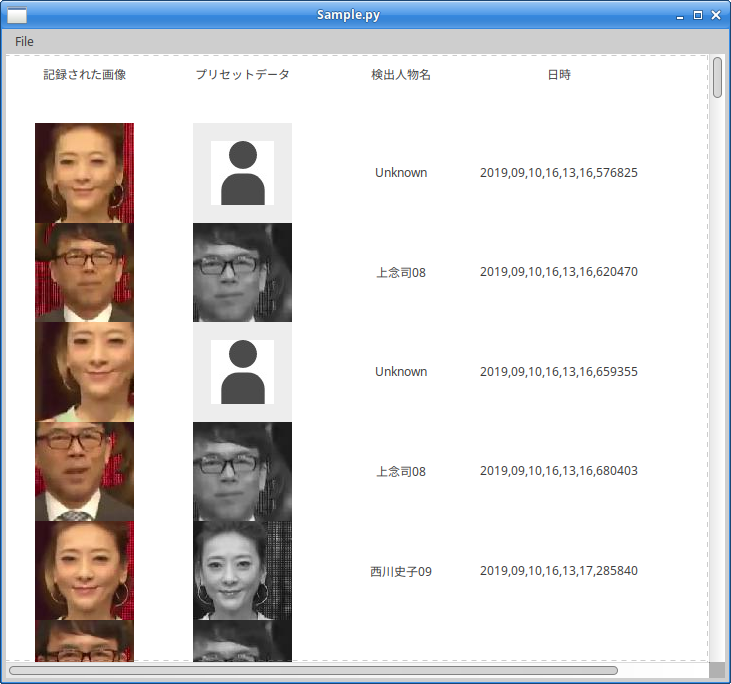Select recorded image in 576825 row
This screenshot has width=731, height=684.
[x=85, y=173]
